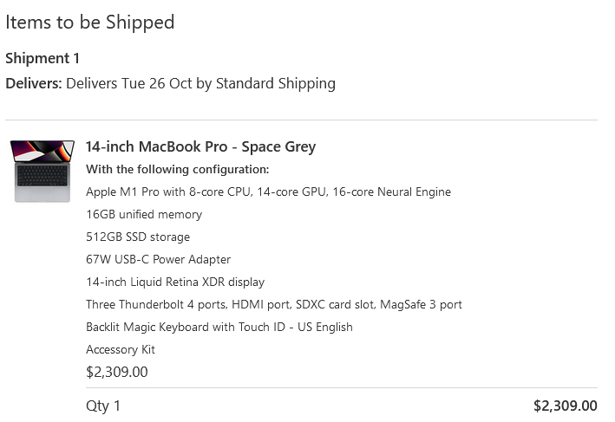Open the 14-inch MacBook Pro - Space Grey title
The width and height of the screenshot is (615, 422).
click(x=200, y=146)
